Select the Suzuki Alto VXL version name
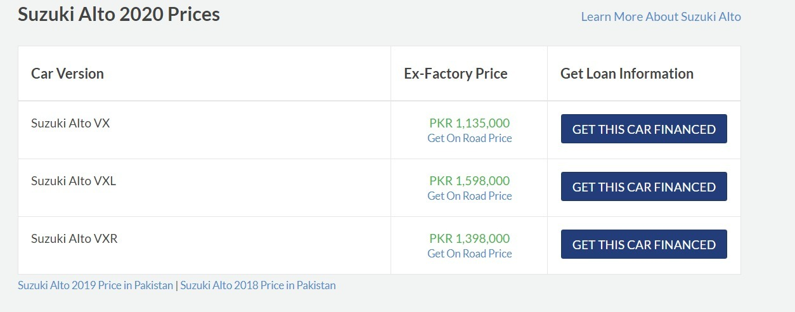Screen dimensions: 795x312 (74, 181)
